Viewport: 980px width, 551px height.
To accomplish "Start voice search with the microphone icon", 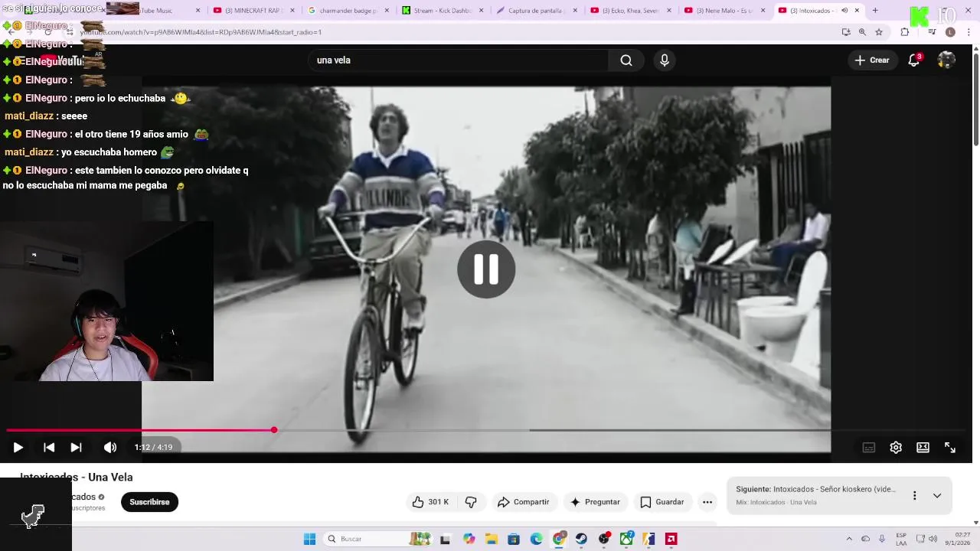I will click(665, 60).
